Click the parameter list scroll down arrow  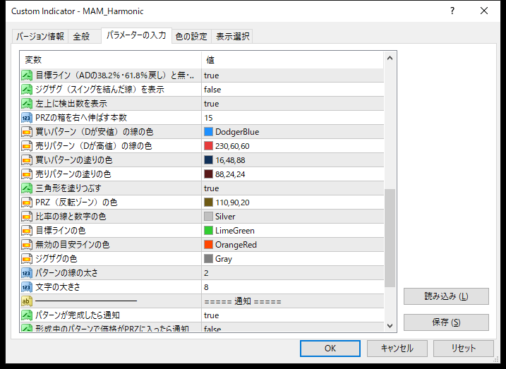point(390,325)
